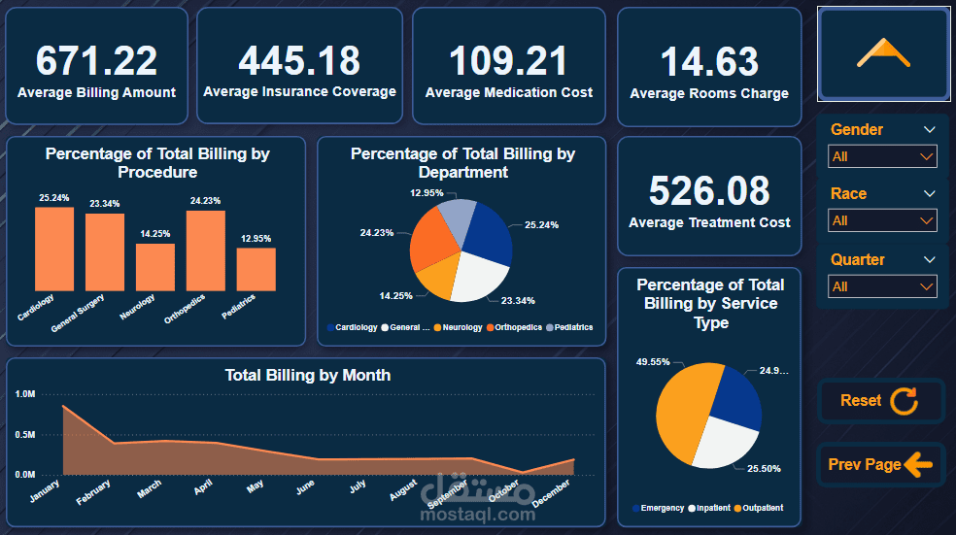Click the Outpatient slice in Service Type pie
The width and height of the screenshot is (956, 535).
click(x=684, y=413)
